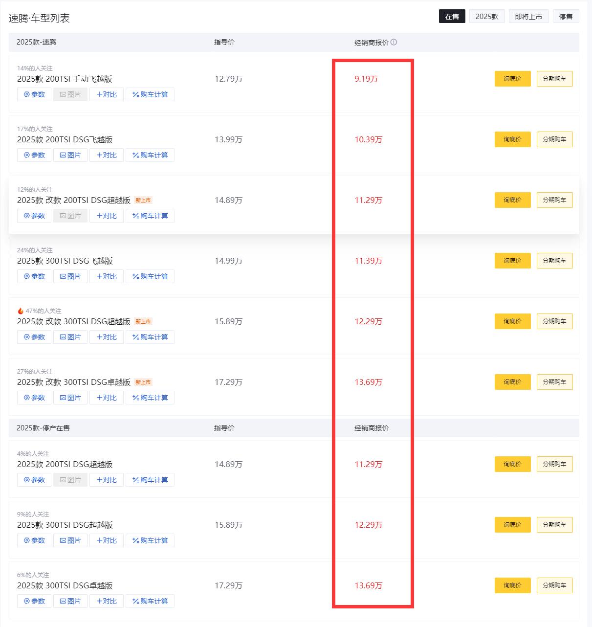Open 购车计算 for 300TSI DSG飞越版
The width and height of the screenshot is (592, 627).
tap(150, 276)
